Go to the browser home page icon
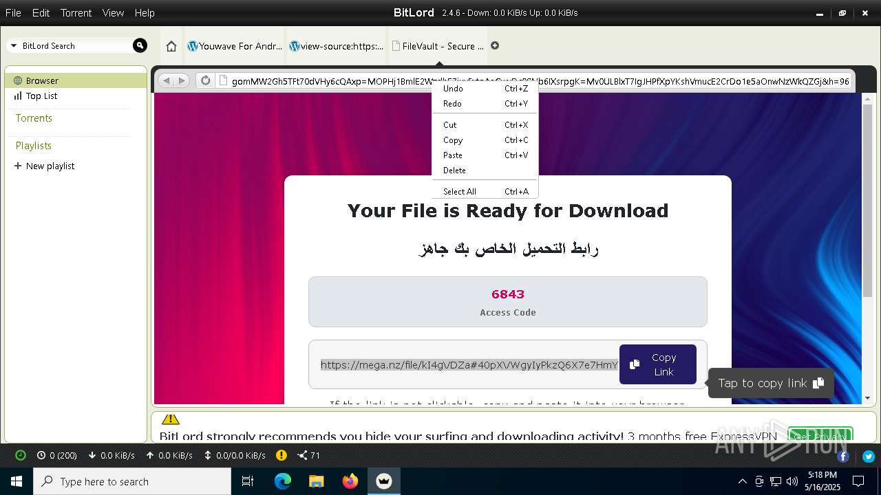The image size is (881, 495). pos(171,46)
